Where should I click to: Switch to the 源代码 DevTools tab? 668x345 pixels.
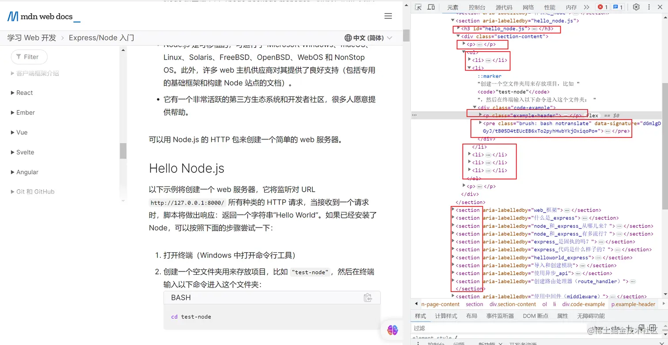[504, 7]
